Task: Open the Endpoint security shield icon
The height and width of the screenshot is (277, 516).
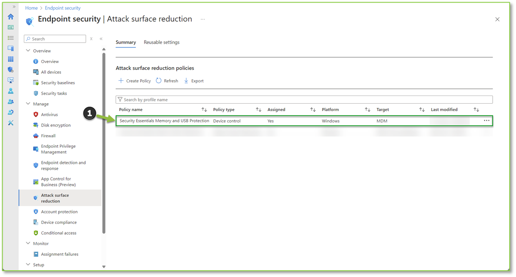Action: tap(10, 69)
